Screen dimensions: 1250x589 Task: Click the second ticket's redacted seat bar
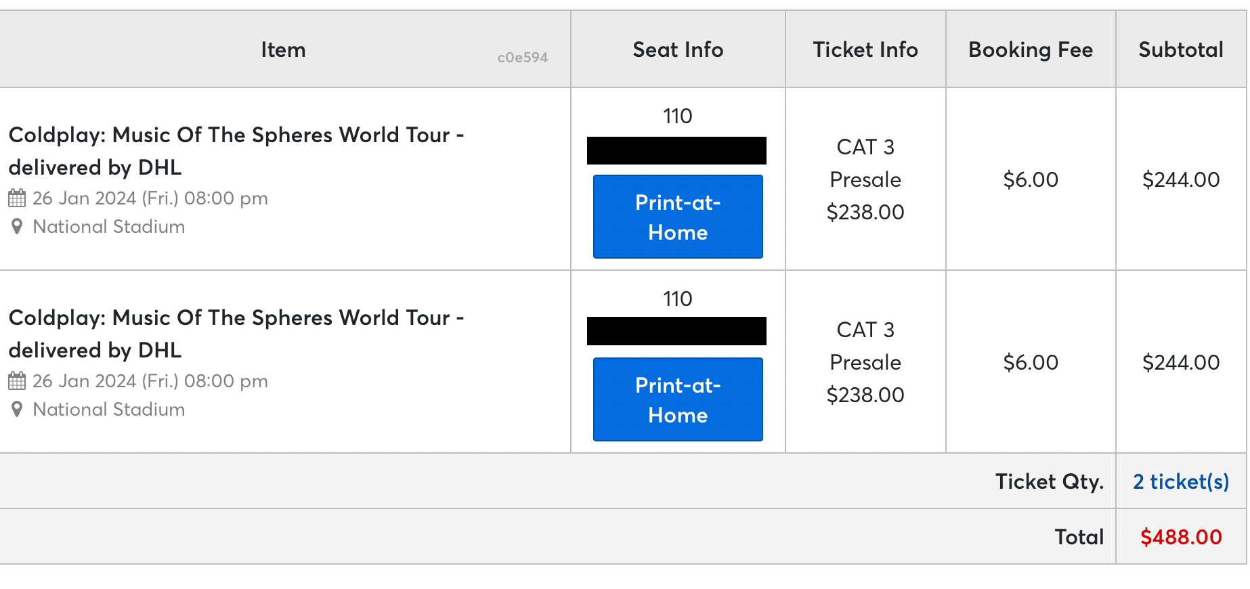(x=676, y=331)
